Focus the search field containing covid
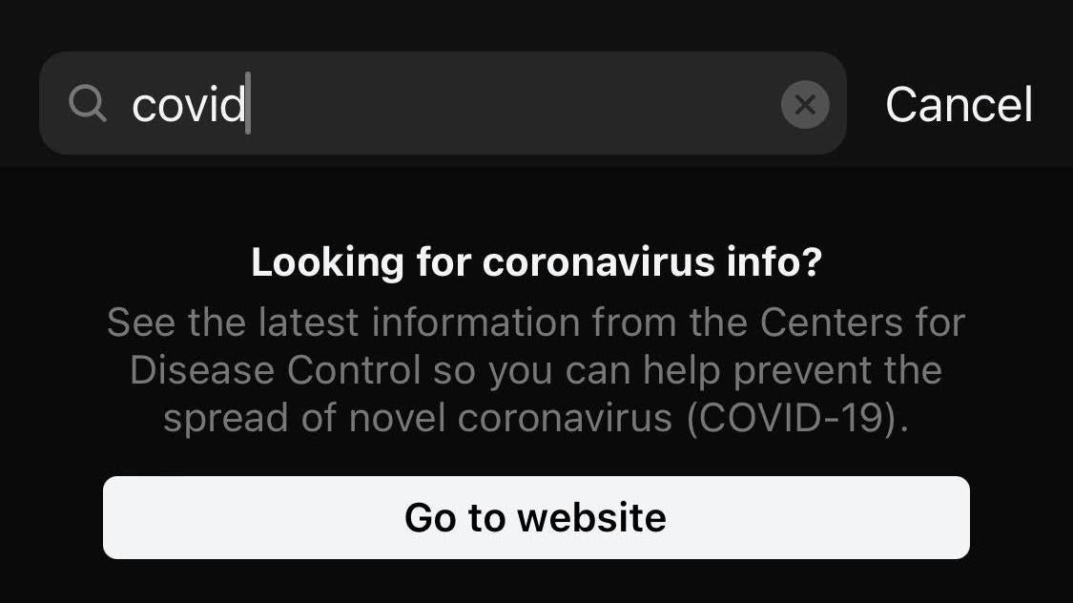Screen dimensions: 1073x603 tap(443, 103)
